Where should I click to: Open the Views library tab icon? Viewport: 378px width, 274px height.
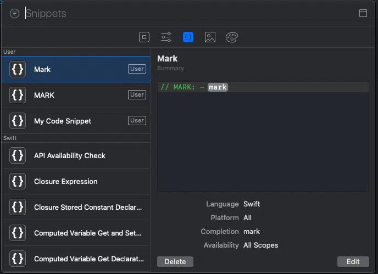[144, 37]
